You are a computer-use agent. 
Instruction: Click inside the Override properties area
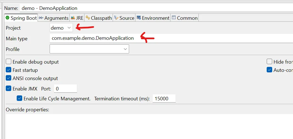click(x=149, y=126)
